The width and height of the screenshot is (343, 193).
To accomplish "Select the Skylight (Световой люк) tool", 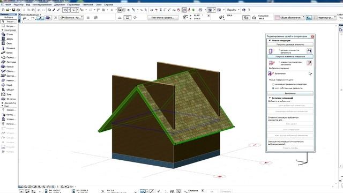I will tap(9, 76).
